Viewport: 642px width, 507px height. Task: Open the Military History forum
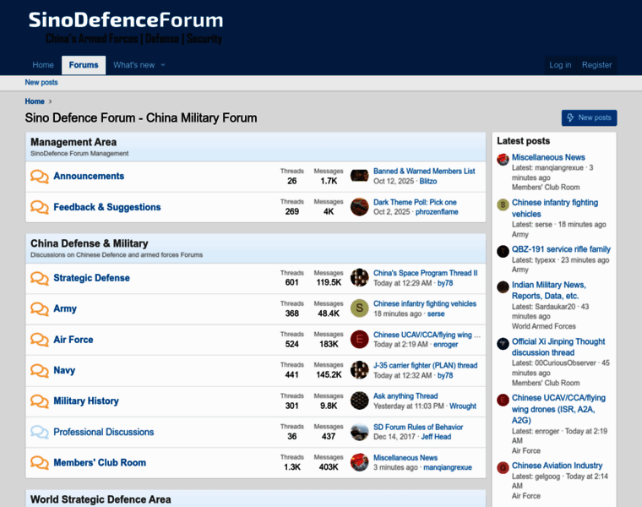click(x=86, y=401)
